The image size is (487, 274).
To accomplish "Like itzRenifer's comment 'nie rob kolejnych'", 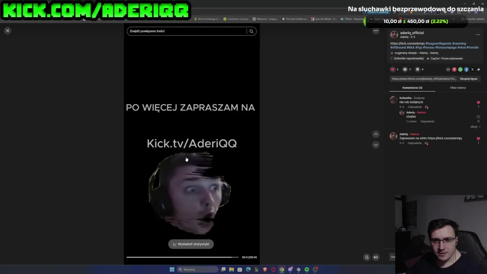I will pyautogui.click(x=478, y=103).
